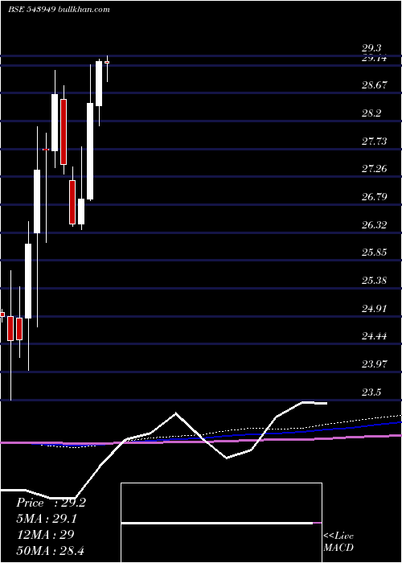This screenshot has height=563, width=402.
Task: Click the 23.5 price axis label
Action: (x=371, y=392)
